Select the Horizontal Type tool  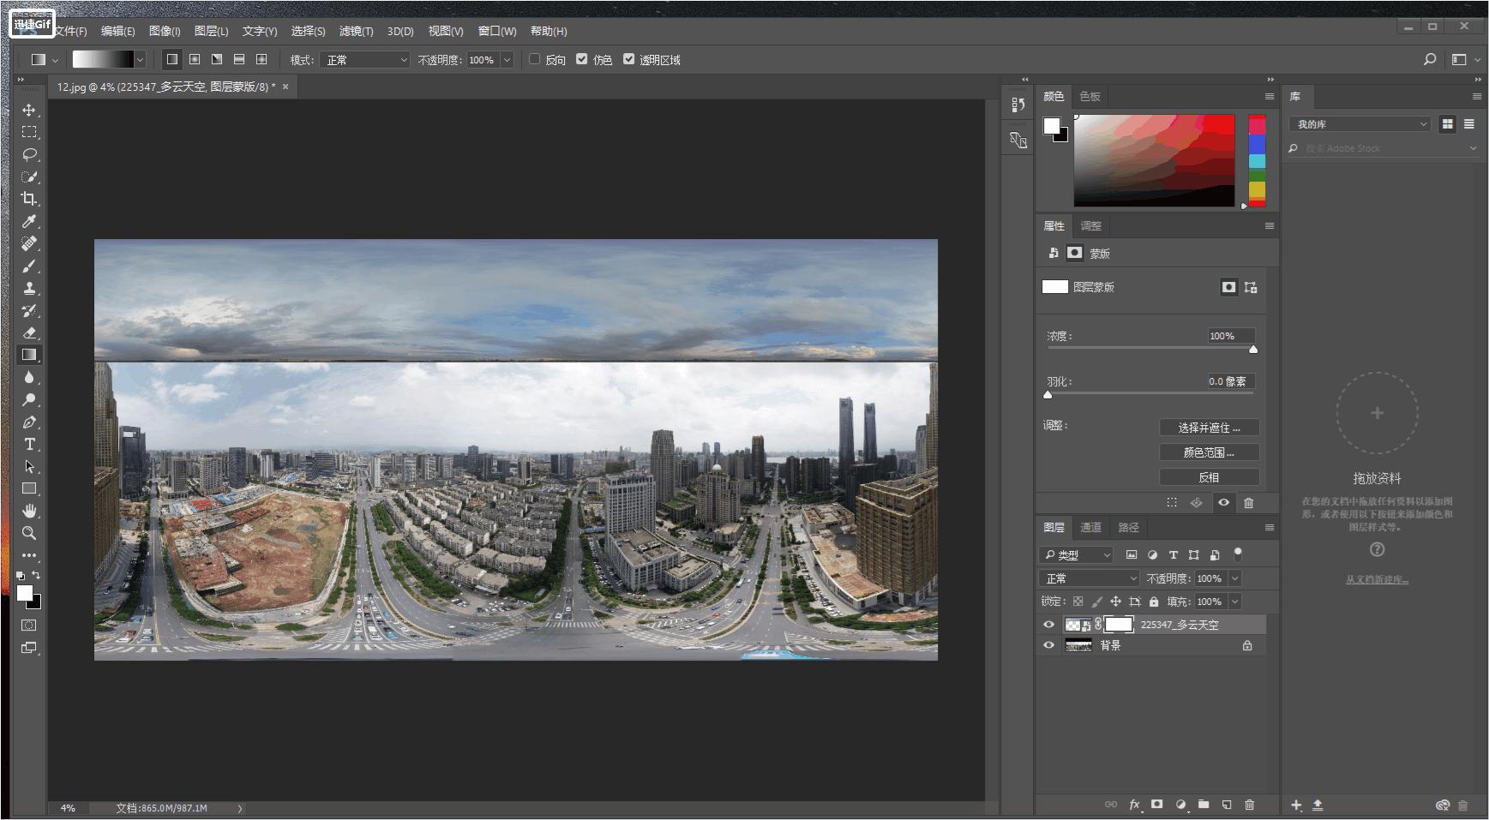coord(29,444)
